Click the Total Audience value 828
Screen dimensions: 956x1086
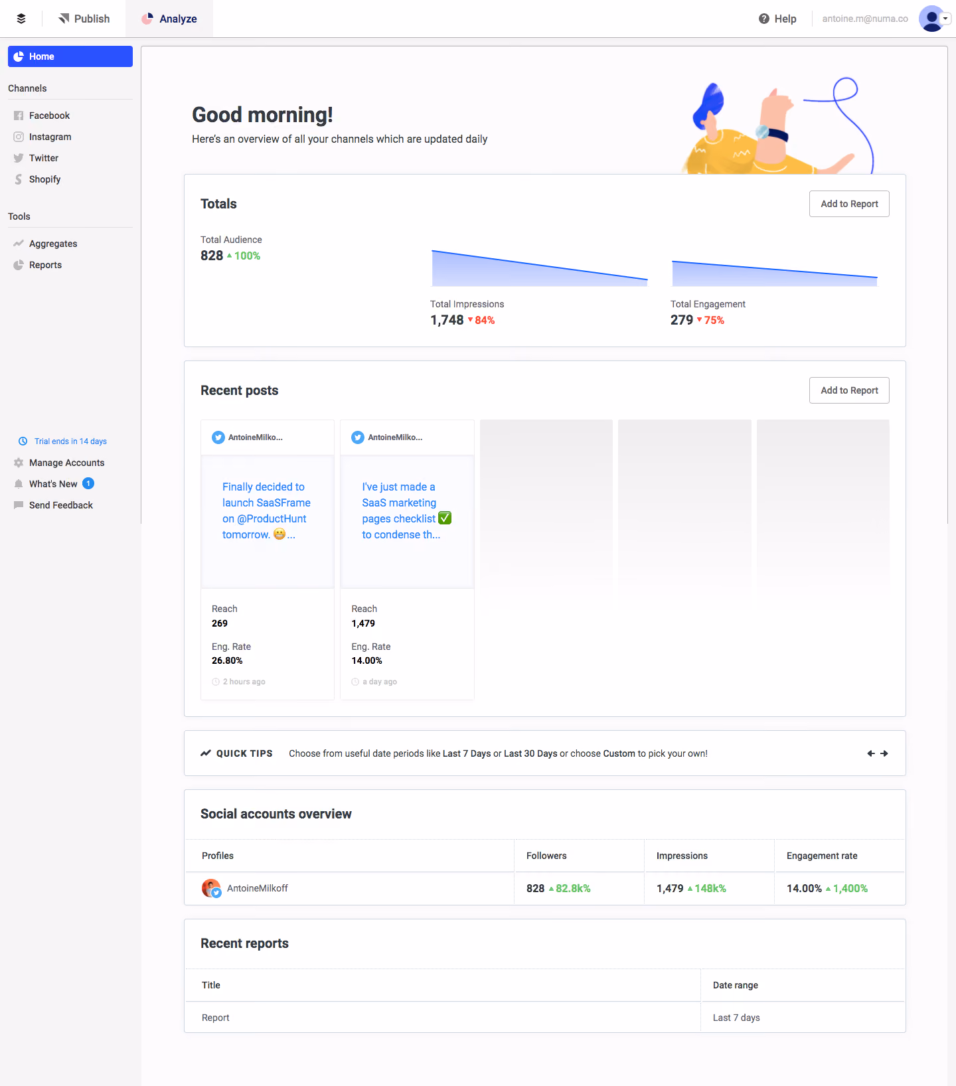point(212,256)
